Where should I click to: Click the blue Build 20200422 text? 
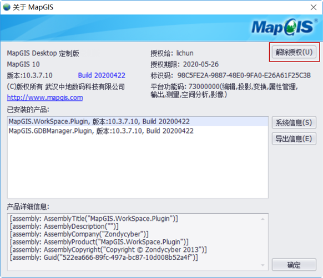[102, 75]
